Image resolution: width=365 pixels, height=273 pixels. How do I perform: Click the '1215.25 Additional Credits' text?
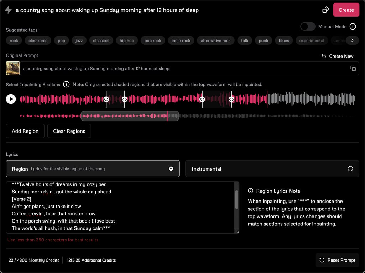92,260
